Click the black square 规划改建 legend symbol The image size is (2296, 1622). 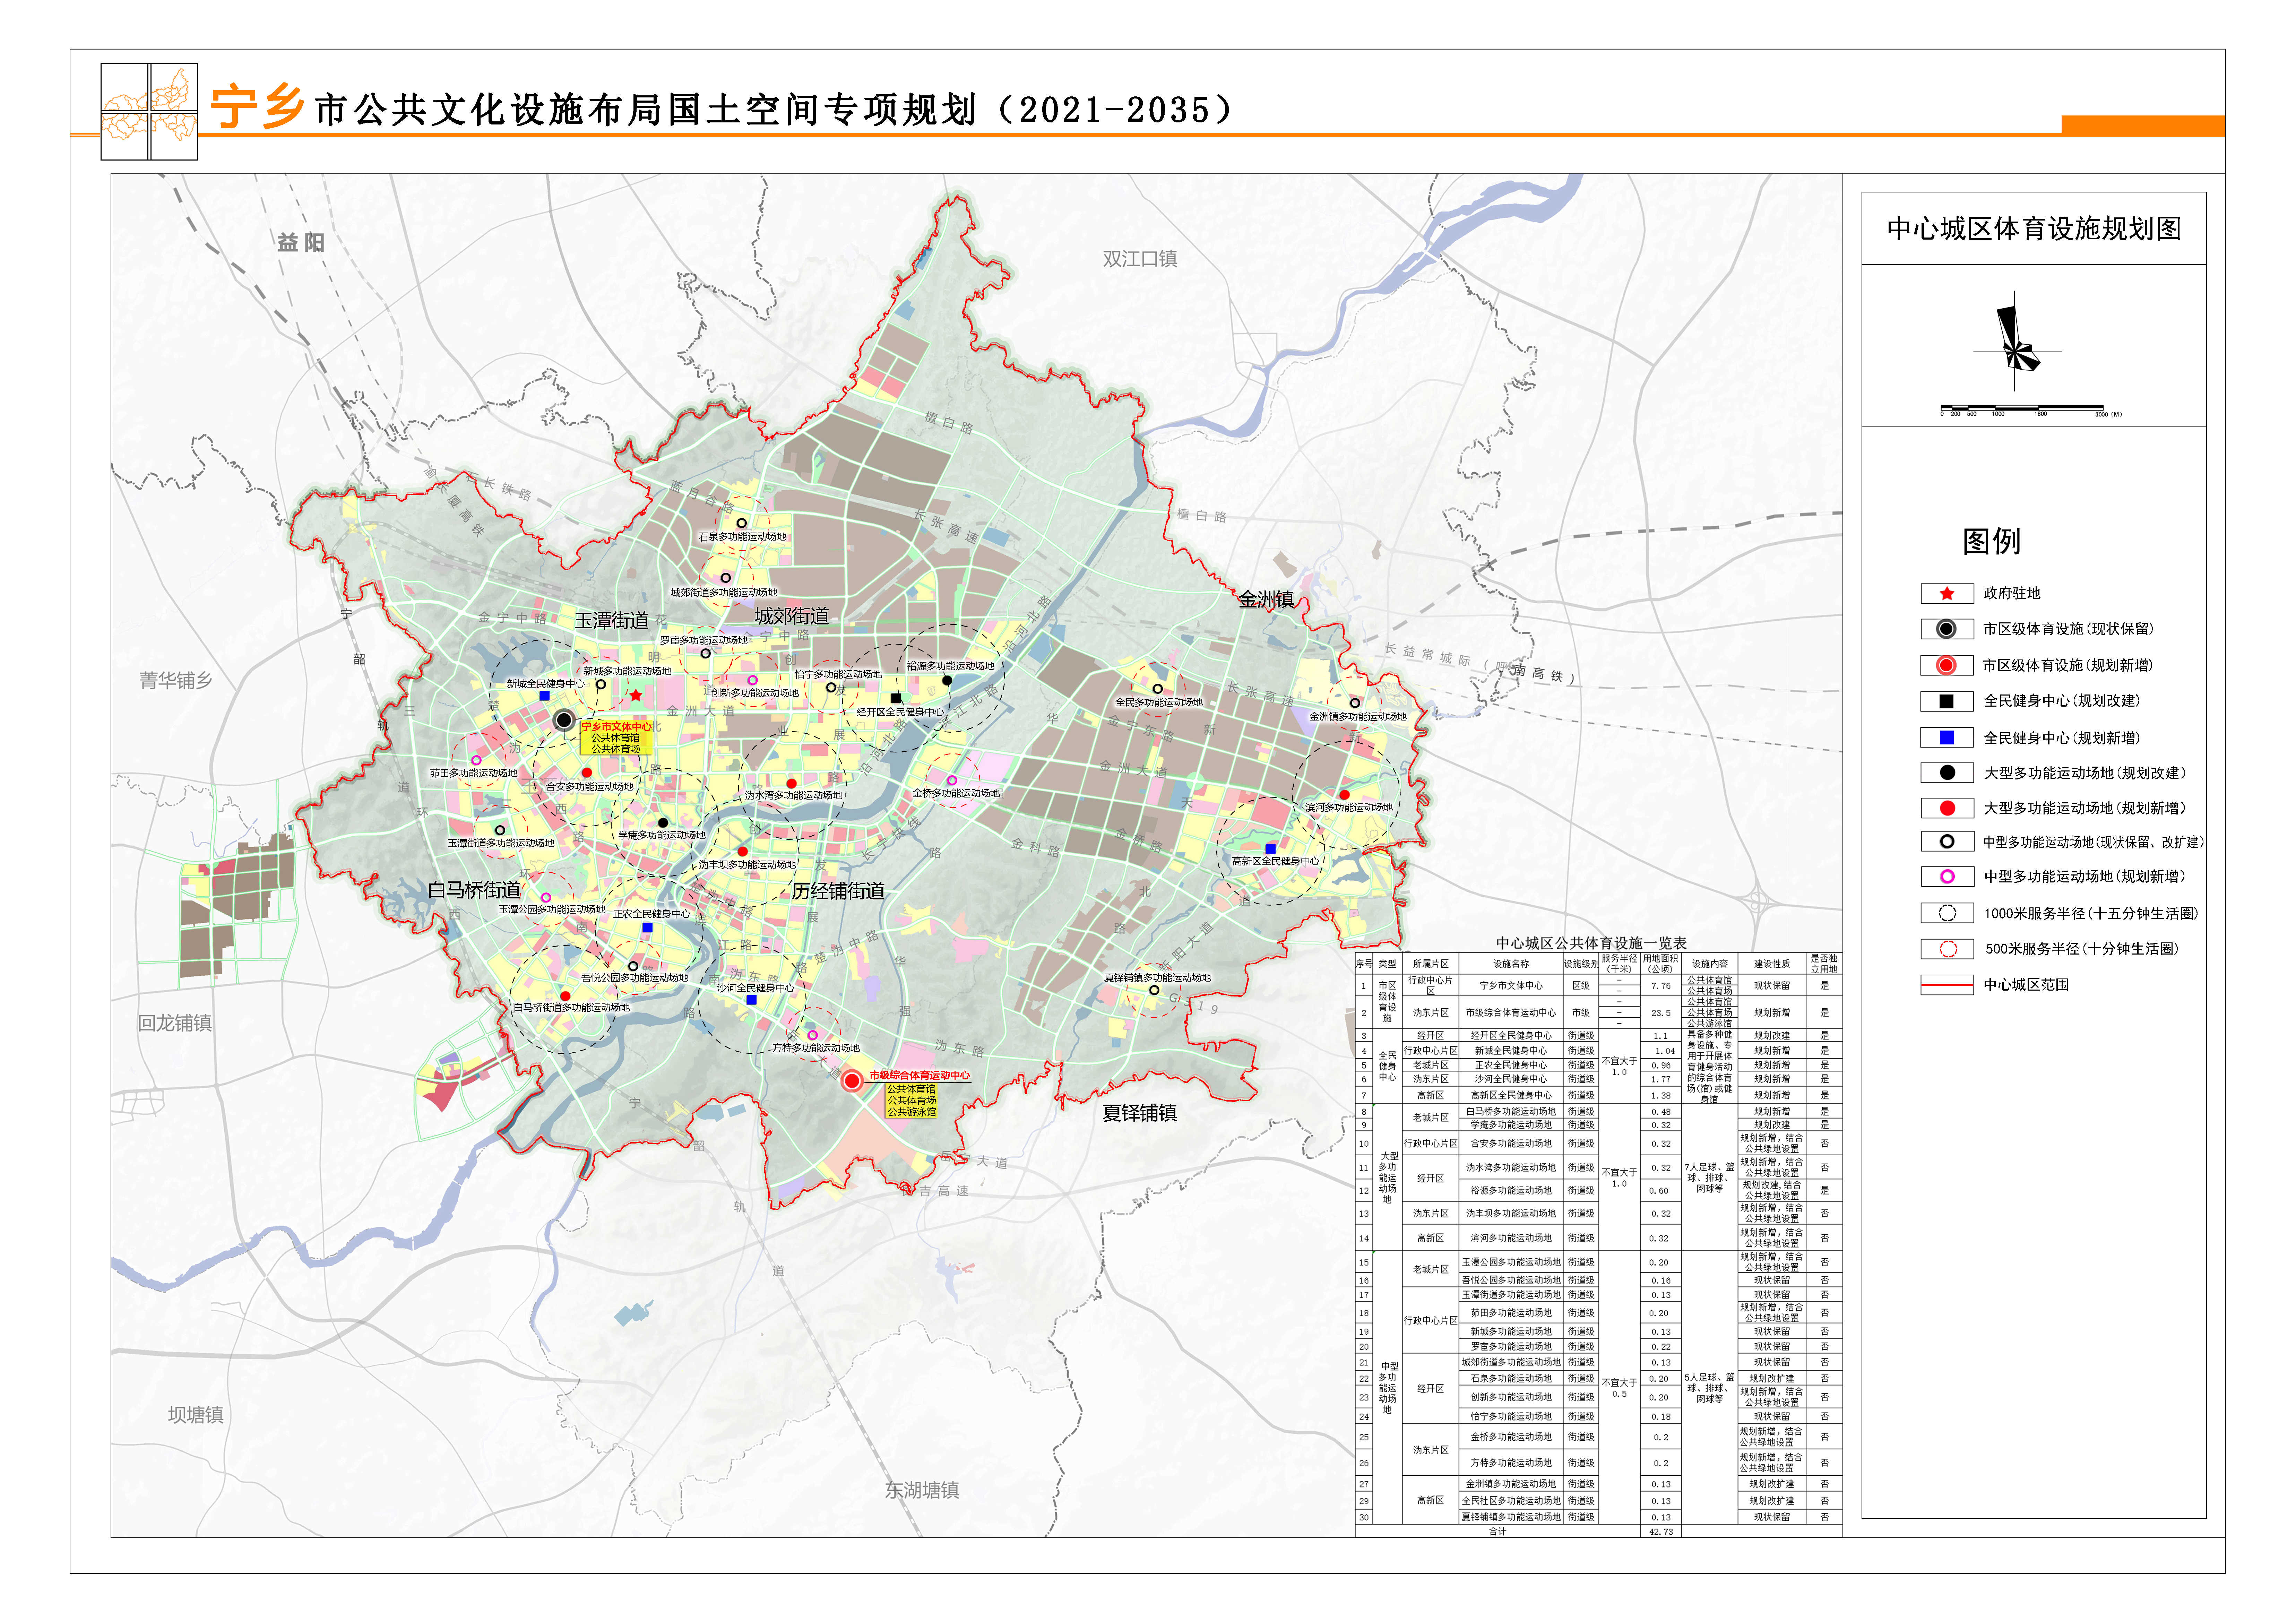[1946, 701]
